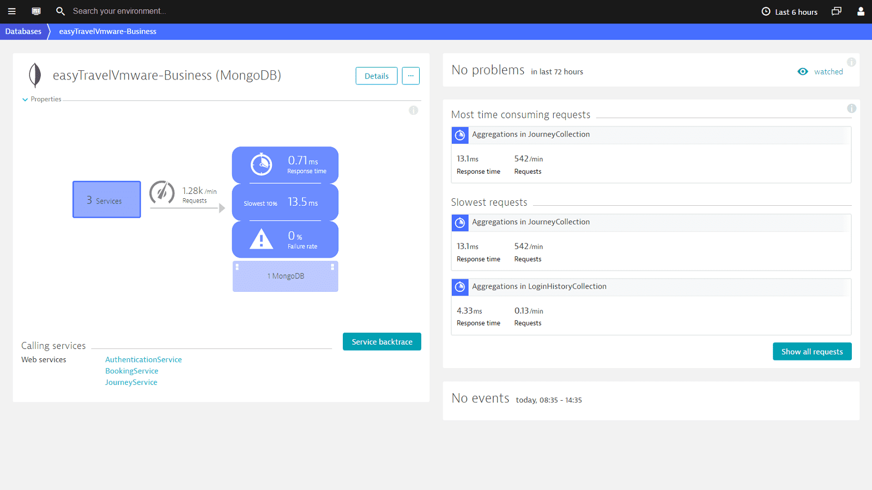The image size is (872, 490).
Task: Open Aggregations in LoginHistoryCollection row title
Action: [x=539, y=286]
